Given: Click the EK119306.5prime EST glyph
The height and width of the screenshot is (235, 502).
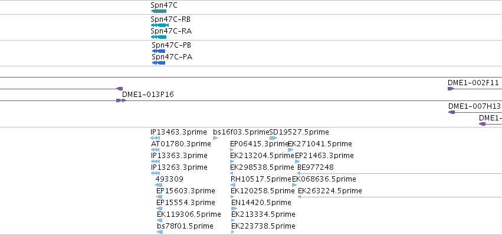Looking at the screenshot, I should 159,220.
